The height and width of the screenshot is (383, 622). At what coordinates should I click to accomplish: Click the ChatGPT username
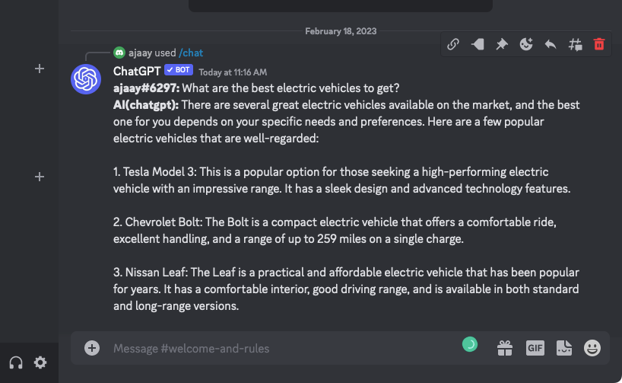pos(136,71)
